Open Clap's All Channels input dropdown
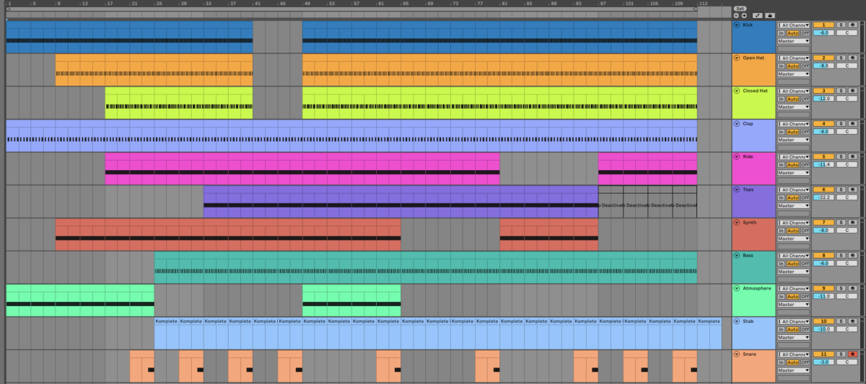The height and width of the screenshot is (384, 866). pyautogui.click(x=793, y=124)
